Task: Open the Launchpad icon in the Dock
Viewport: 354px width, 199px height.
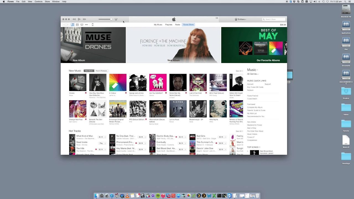Action: tap(107, 196)
